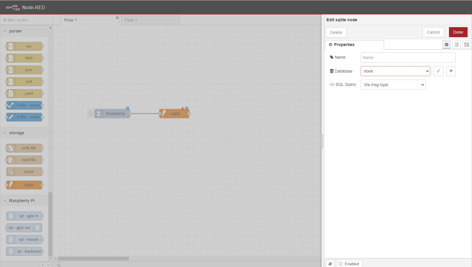Switch to the second Flow 1 tab

tap(150, 20)
